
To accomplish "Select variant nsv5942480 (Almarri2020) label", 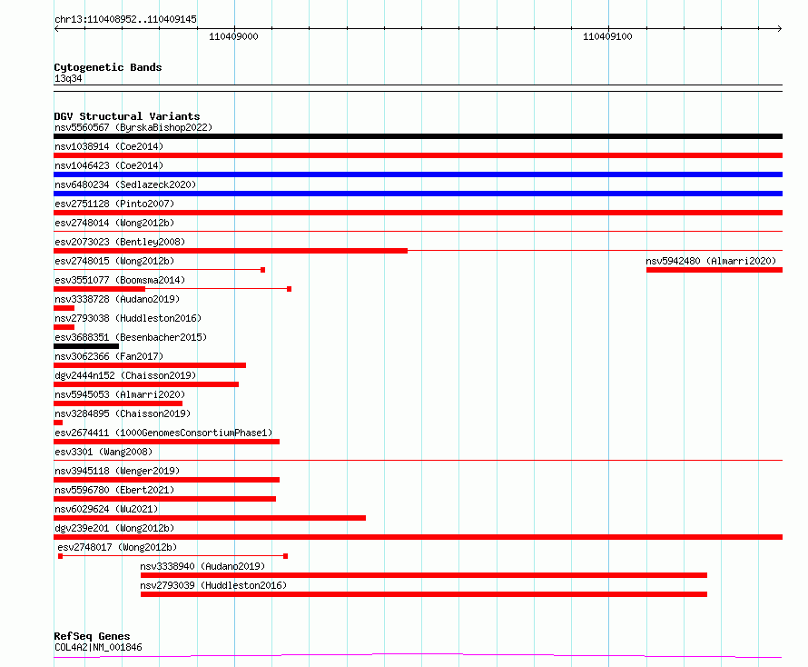I will coord(711,261).
